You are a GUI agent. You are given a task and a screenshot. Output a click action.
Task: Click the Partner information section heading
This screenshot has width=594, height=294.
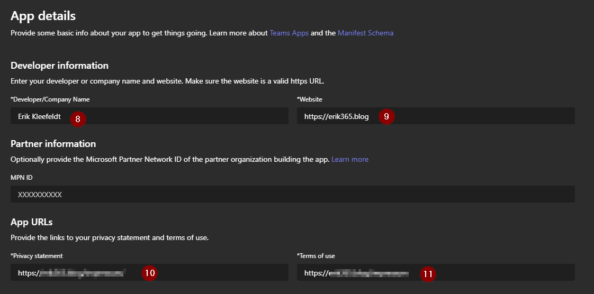[x=53, y=144]
